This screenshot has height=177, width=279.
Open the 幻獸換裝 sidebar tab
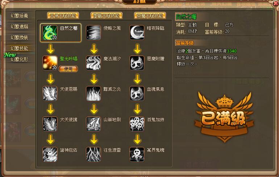pos(20,37)
